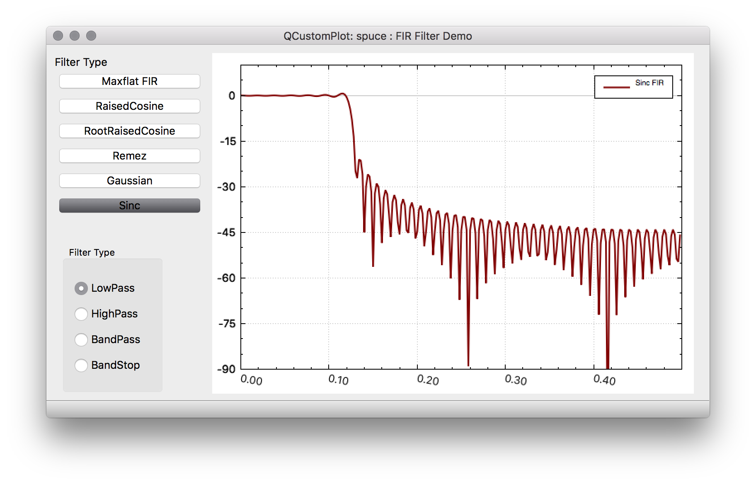Click the -30 y-axis label
The image size is (756, 484).
click(x=226, y=187)
